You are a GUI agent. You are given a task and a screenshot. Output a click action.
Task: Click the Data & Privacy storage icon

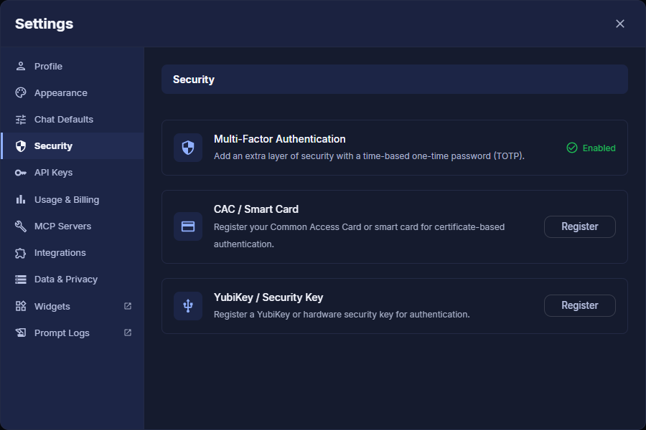21,279
